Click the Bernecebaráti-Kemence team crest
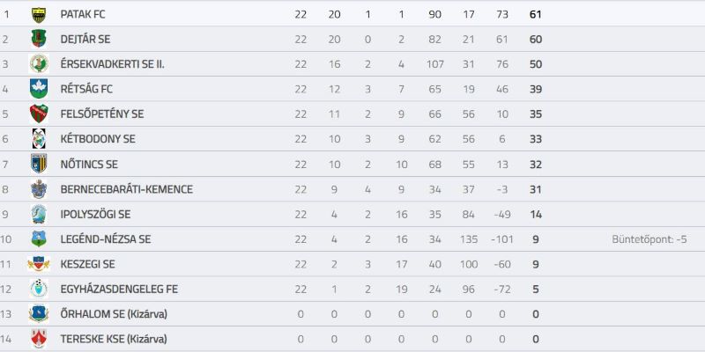The width and height of the screenshot is (705, 352). click(39, 189)
